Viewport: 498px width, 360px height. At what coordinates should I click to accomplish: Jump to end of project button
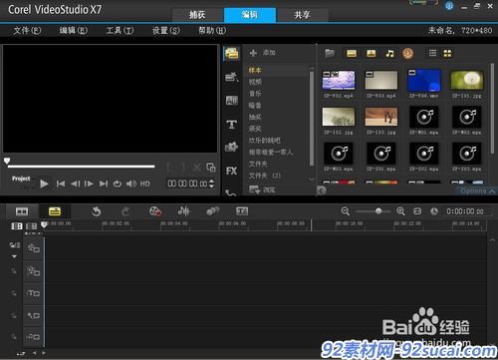coord(104,183)
